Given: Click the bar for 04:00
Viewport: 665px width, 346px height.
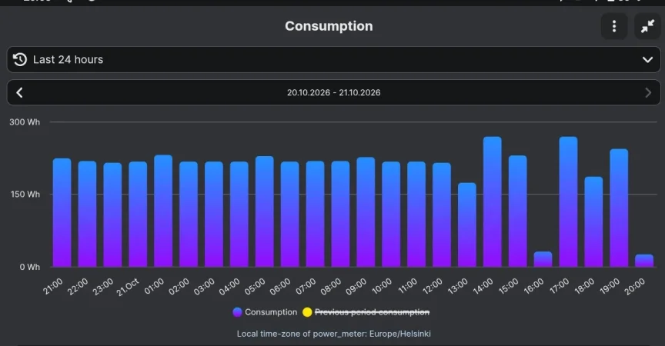Looking at the screenshot, I should (239, 215).
